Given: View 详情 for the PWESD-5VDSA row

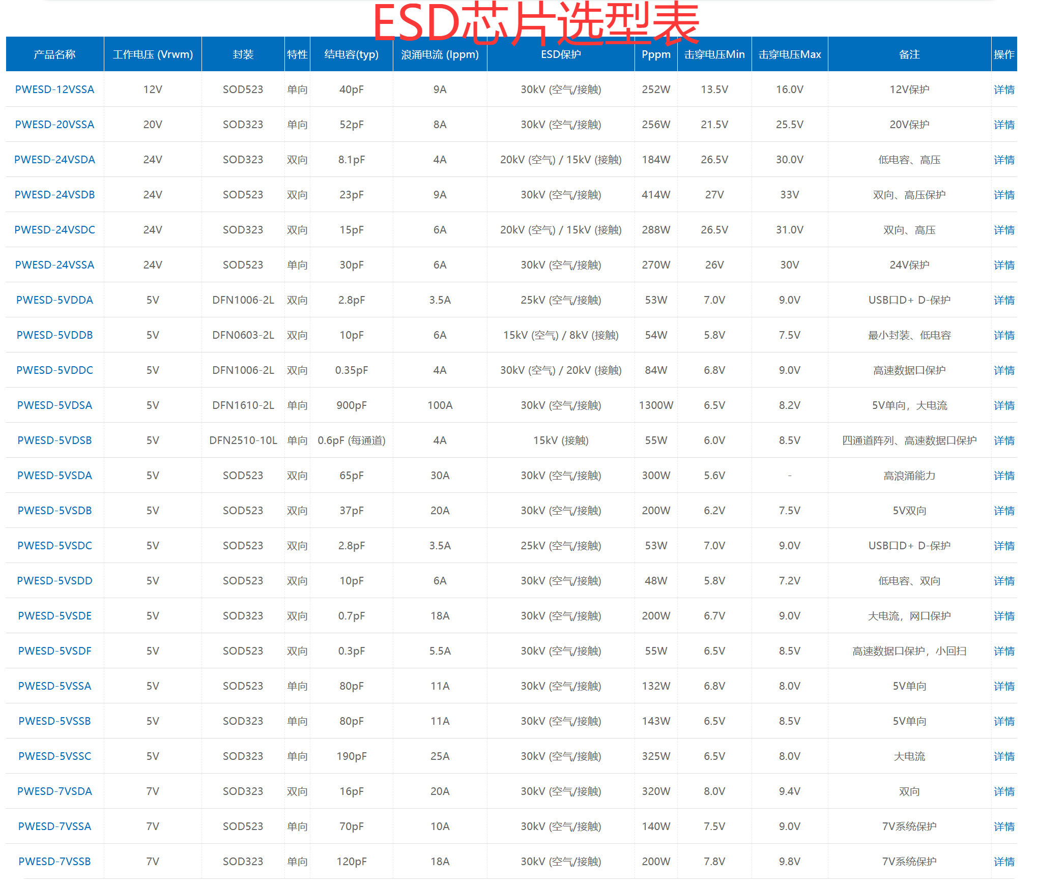Looking at the screenshot, I should point(1004,405).
